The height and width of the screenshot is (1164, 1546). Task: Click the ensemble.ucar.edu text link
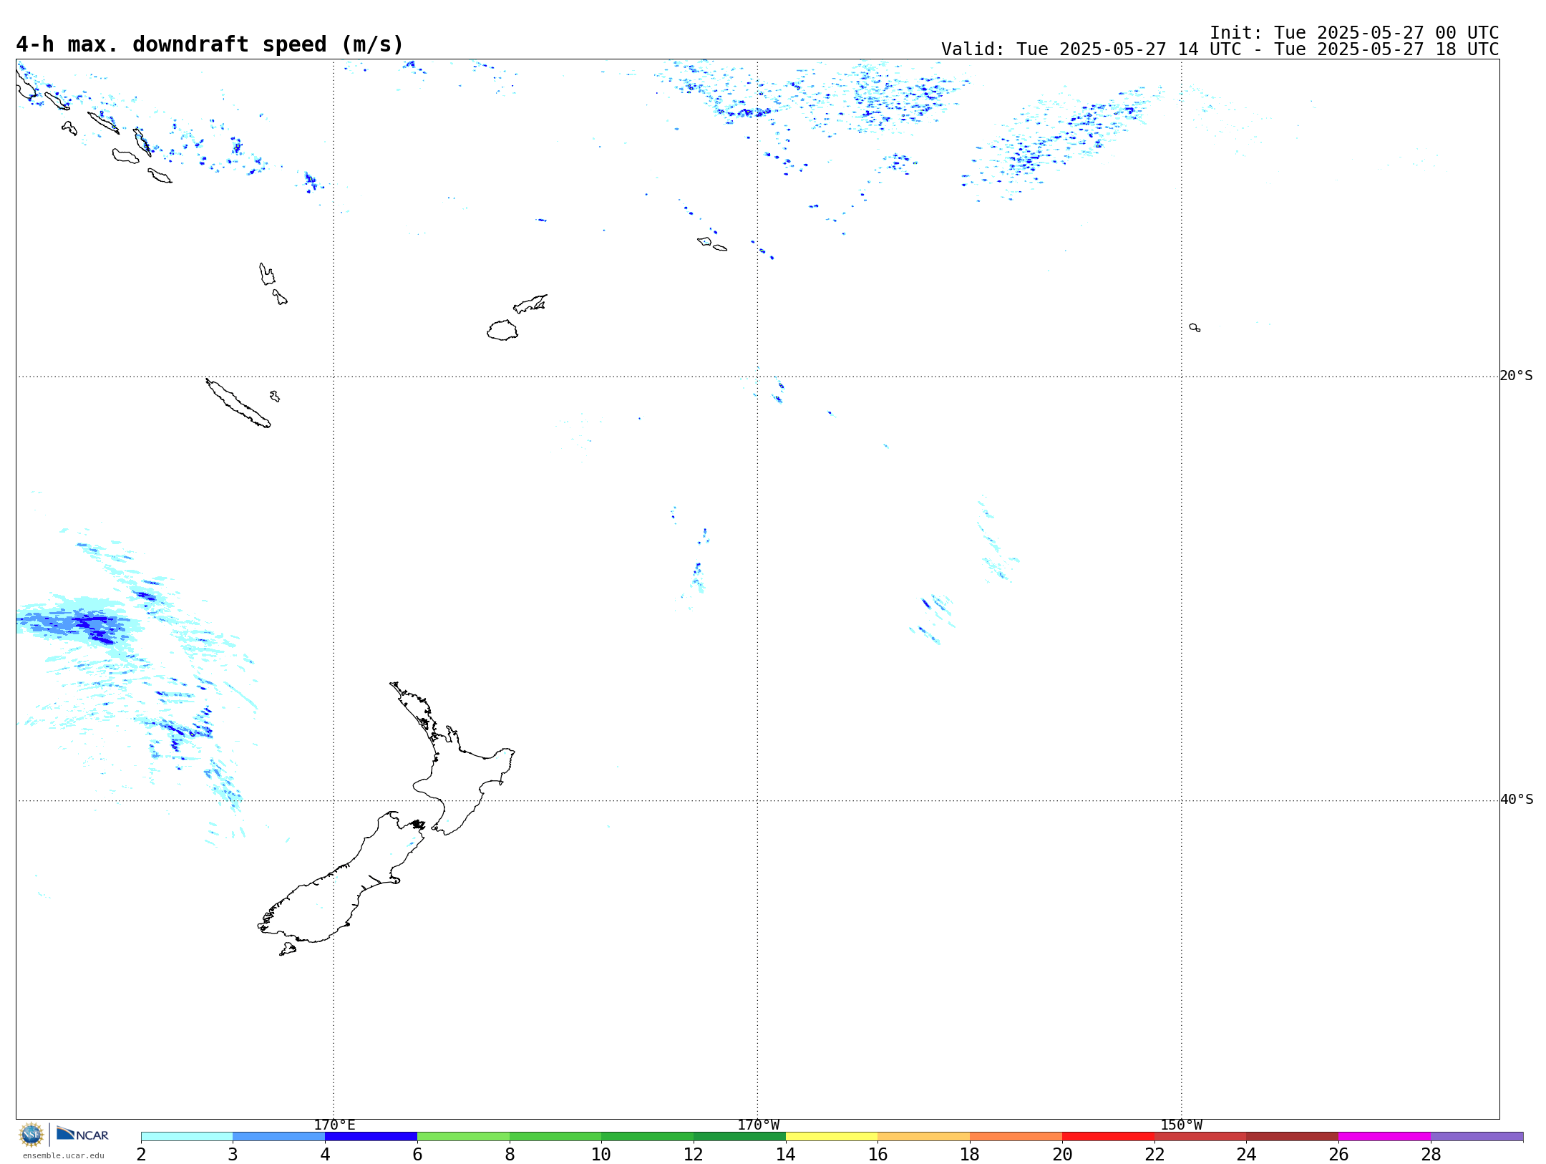(63, 1155)
